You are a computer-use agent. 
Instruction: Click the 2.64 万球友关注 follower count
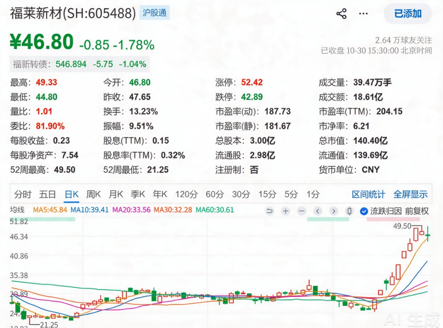tap(404, 40)
